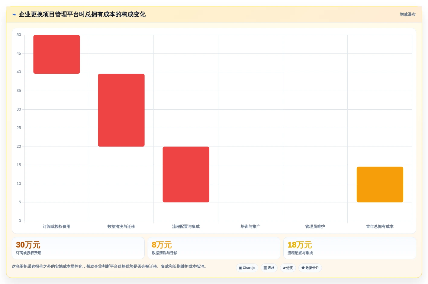Click the y-axis value 25
Viewport: 428px width, 284px height.
[19, 128]
